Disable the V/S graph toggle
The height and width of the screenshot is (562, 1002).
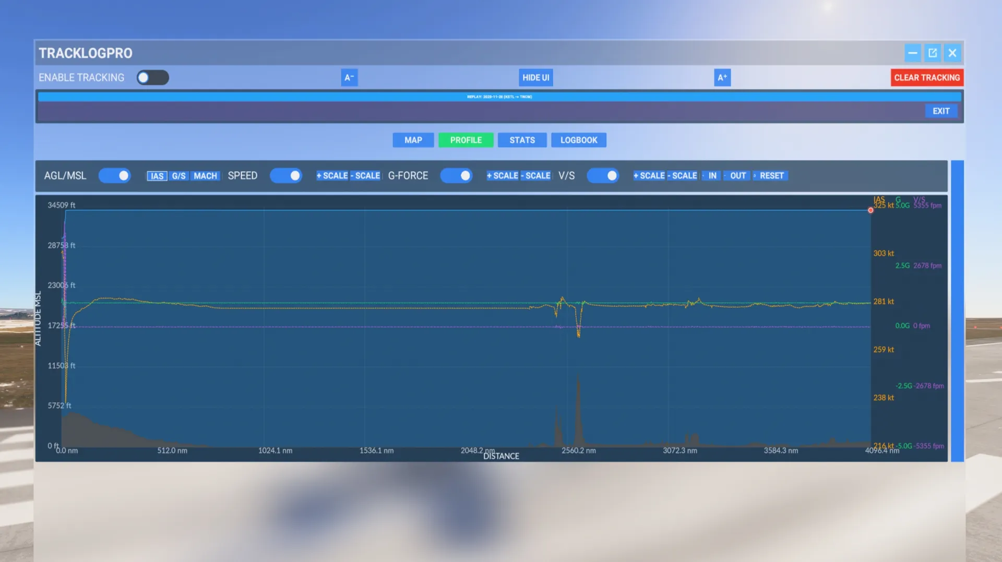(603, 176)
